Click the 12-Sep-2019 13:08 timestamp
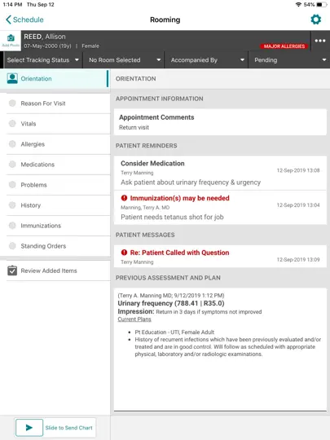Viewport: 330px width, 440px height. click(298, 170)
